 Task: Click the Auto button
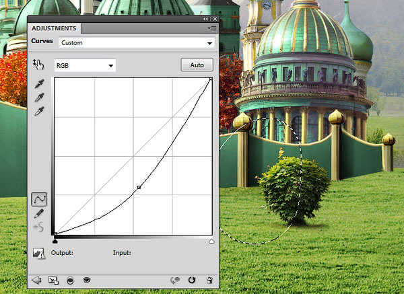click(x=197, y=65)
